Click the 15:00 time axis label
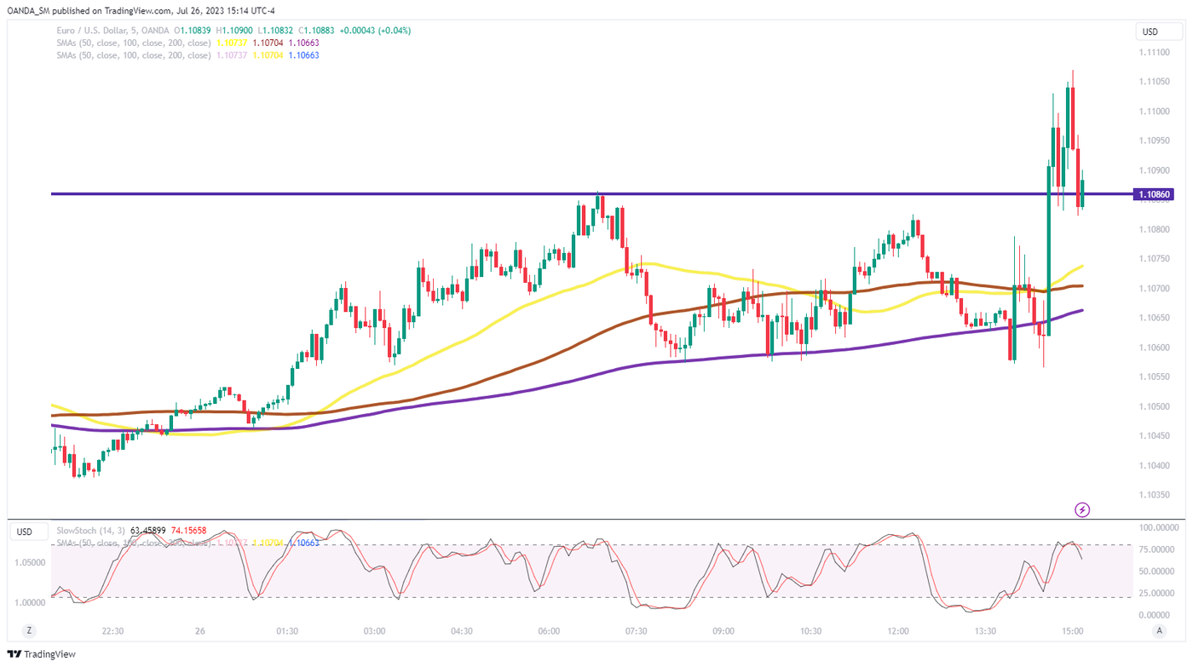The height and width of the screenshot is (667, 1193). click(1073, 631)
